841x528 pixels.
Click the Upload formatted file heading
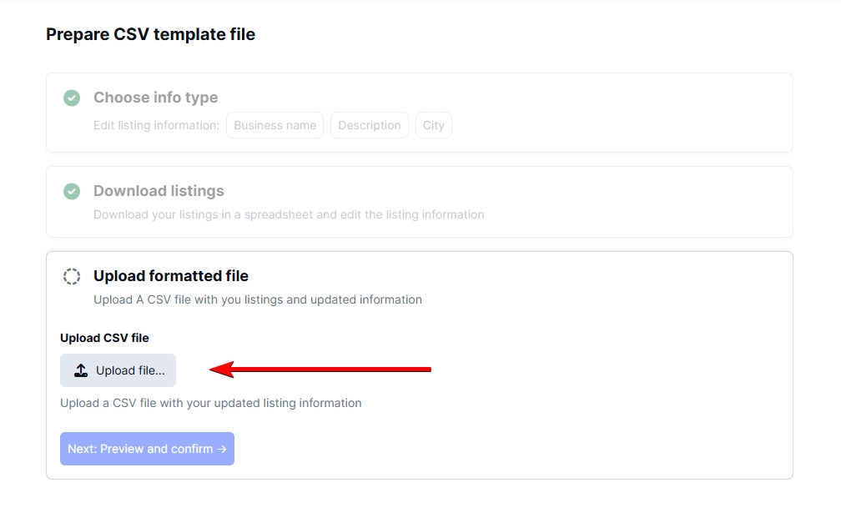point(170,275)
